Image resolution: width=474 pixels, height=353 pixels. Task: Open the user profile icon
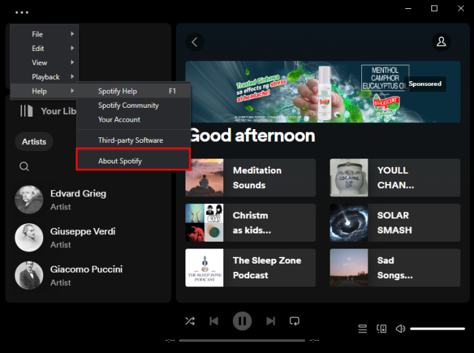pyautogui.click(x=441, y=42)
